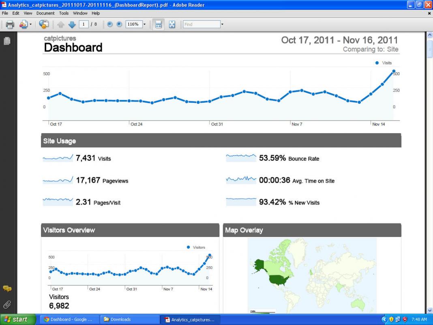Click the scrollbar up arrow
Image resolution: width=433 pixels, height=325 pixels.
coord(430,35)
